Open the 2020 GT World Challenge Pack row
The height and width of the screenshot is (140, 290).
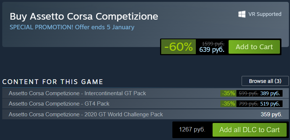pos(145,114)
